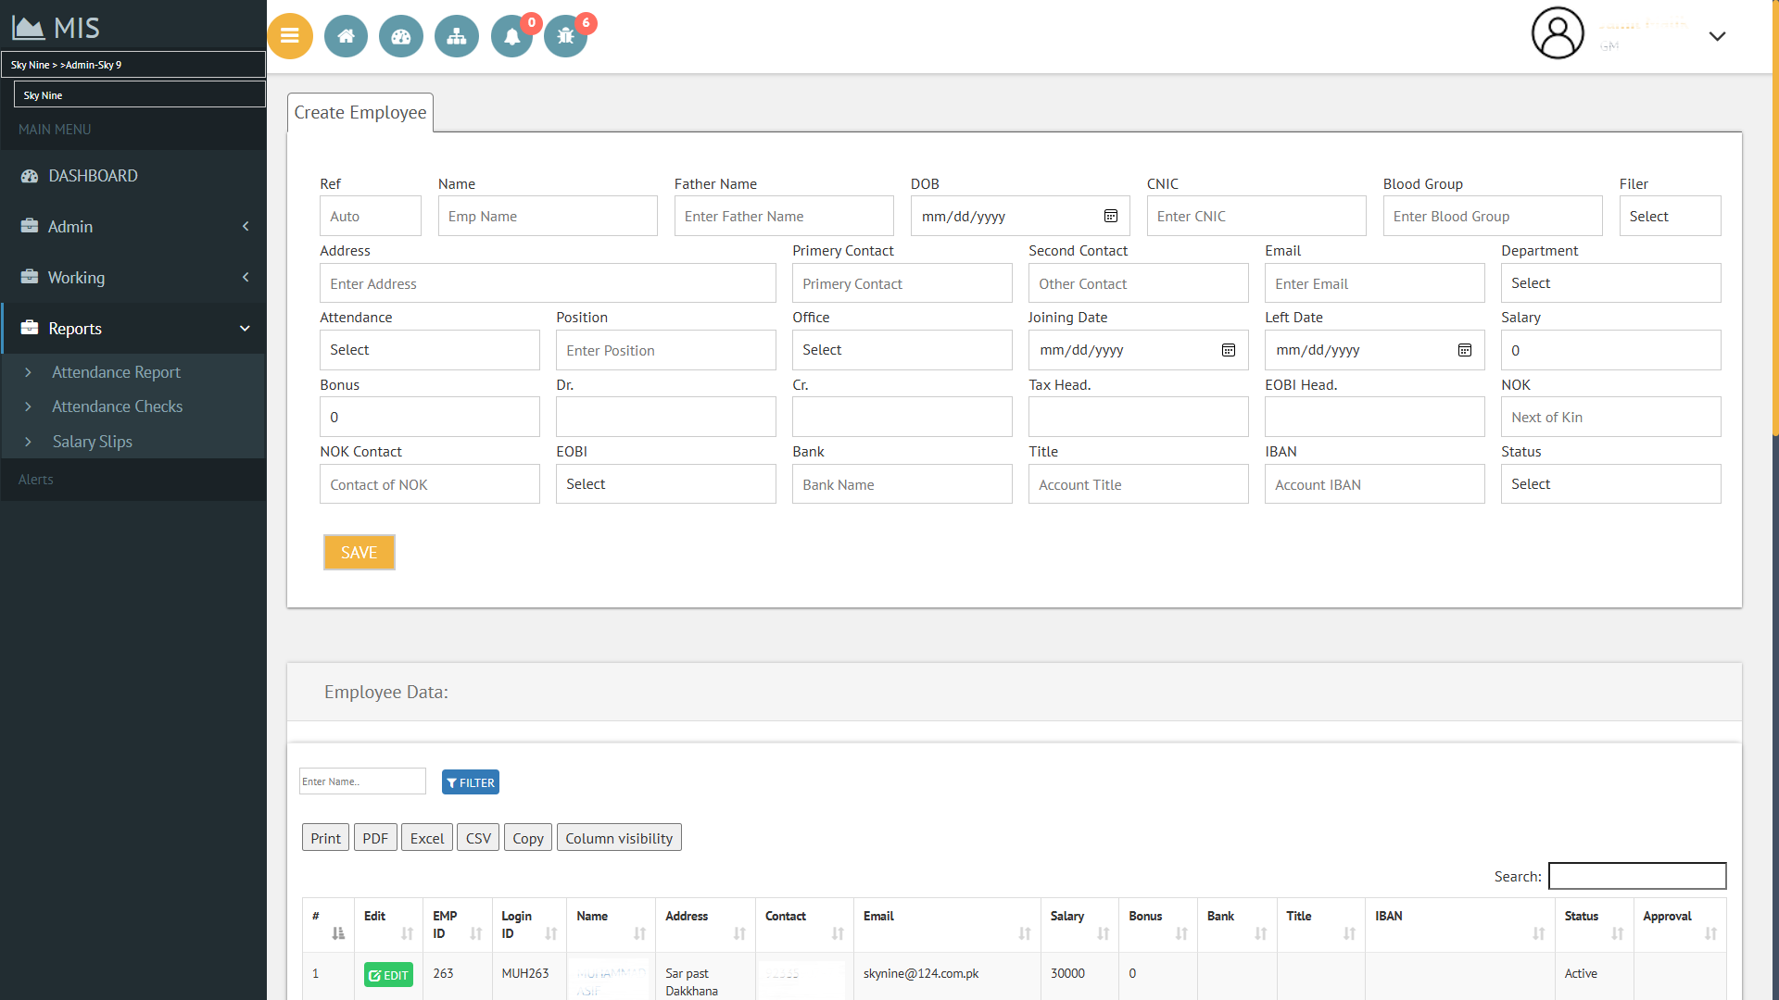Open the Attendance dropdown

click(429, 350)
